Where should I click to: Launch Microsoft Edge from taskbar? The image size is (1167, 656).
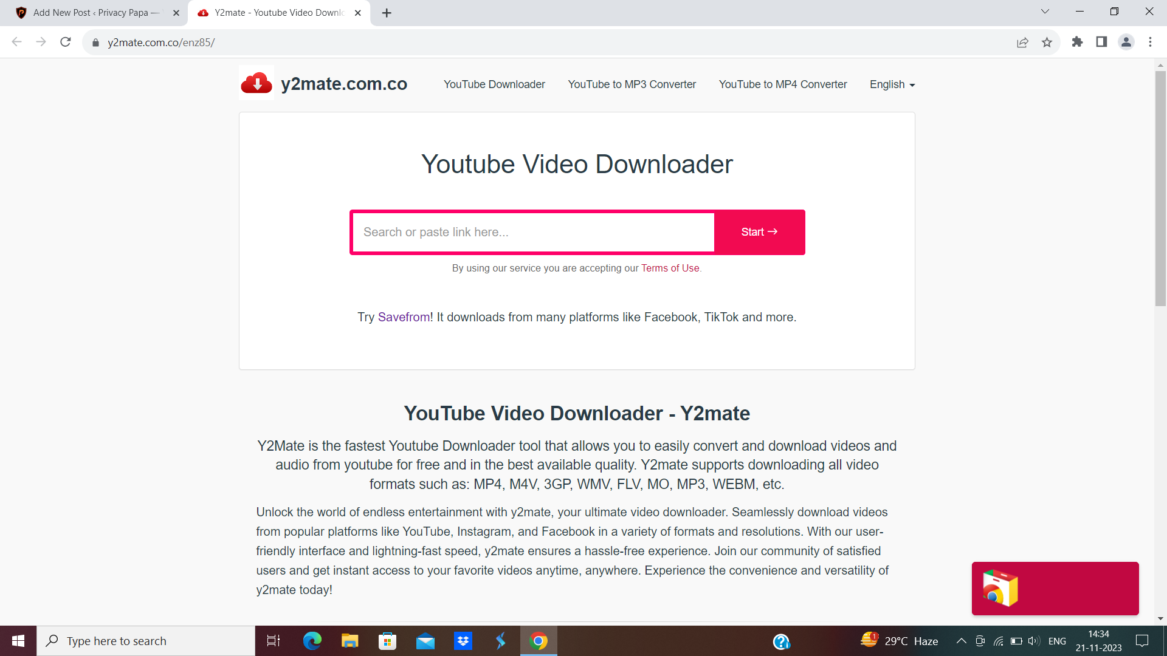coord(312,641)
